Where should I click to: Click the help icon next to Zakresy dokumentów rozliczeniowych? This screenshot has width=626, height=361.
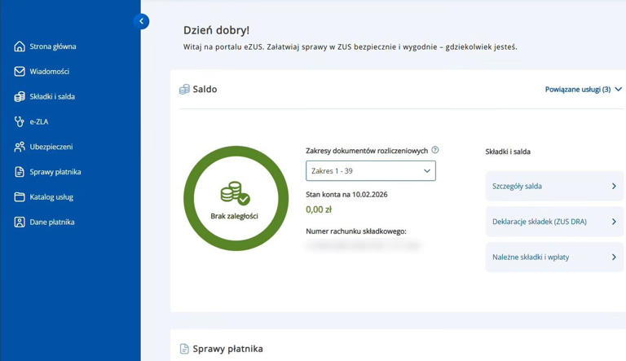(435, 150)
